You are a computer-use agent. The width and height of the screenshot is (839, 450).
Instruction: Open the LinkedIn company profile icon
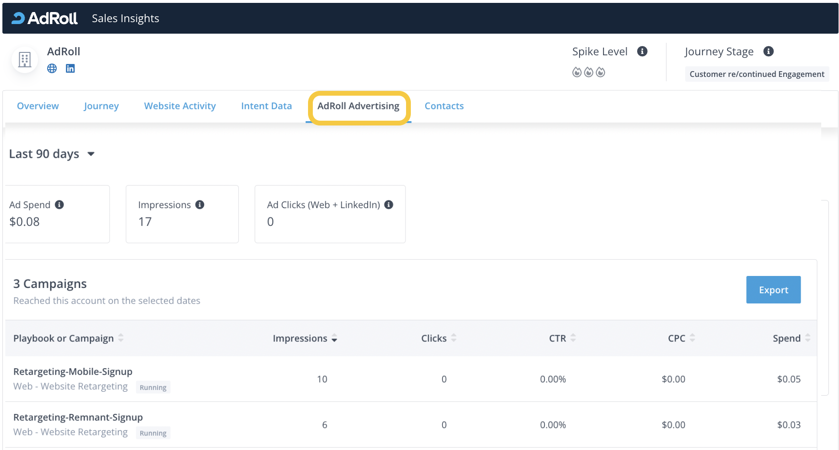(70, 68)
